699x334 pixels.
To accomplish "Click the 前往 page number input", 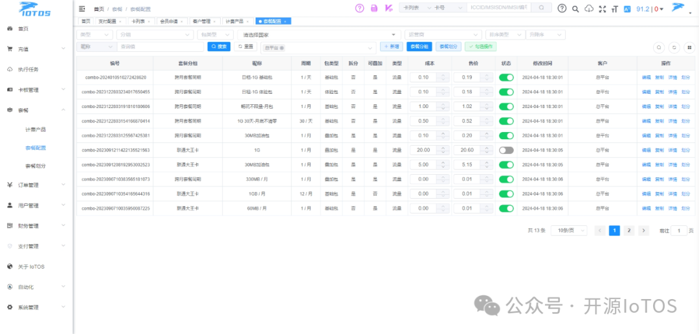I will 679,230.
